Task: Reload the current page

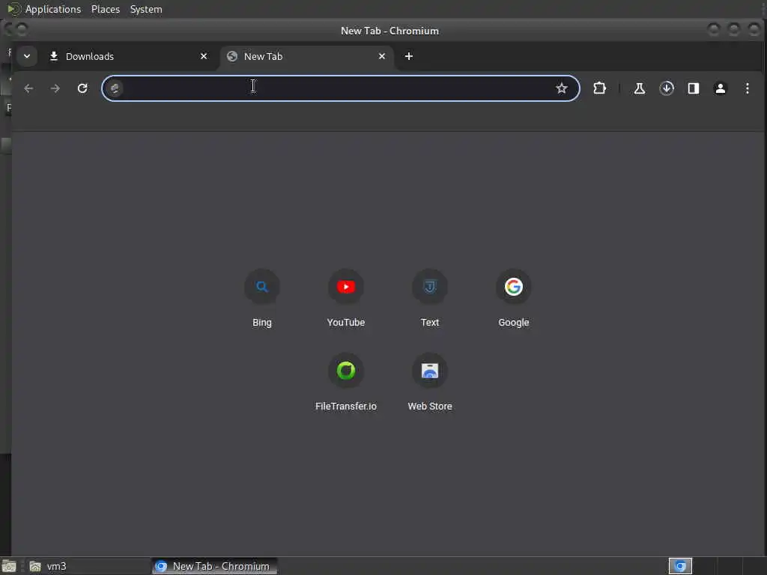Action: 82,88
